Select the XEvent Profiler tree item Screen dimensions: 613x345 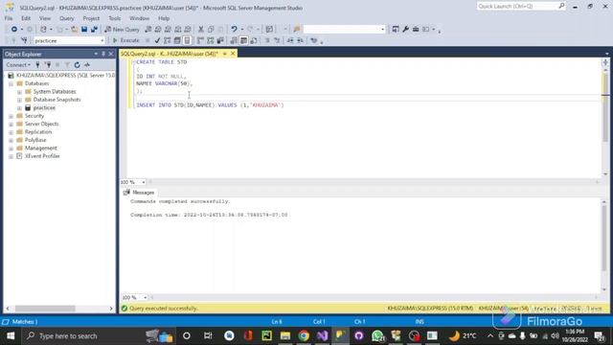[x=42, y=156]
